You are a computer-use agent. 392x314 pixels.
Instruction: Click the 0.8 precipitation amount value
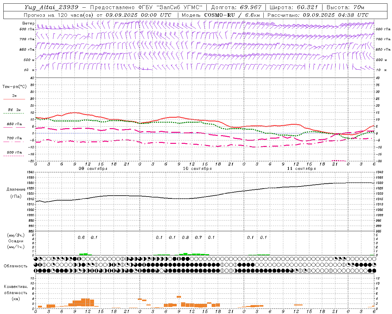point(185,237)
